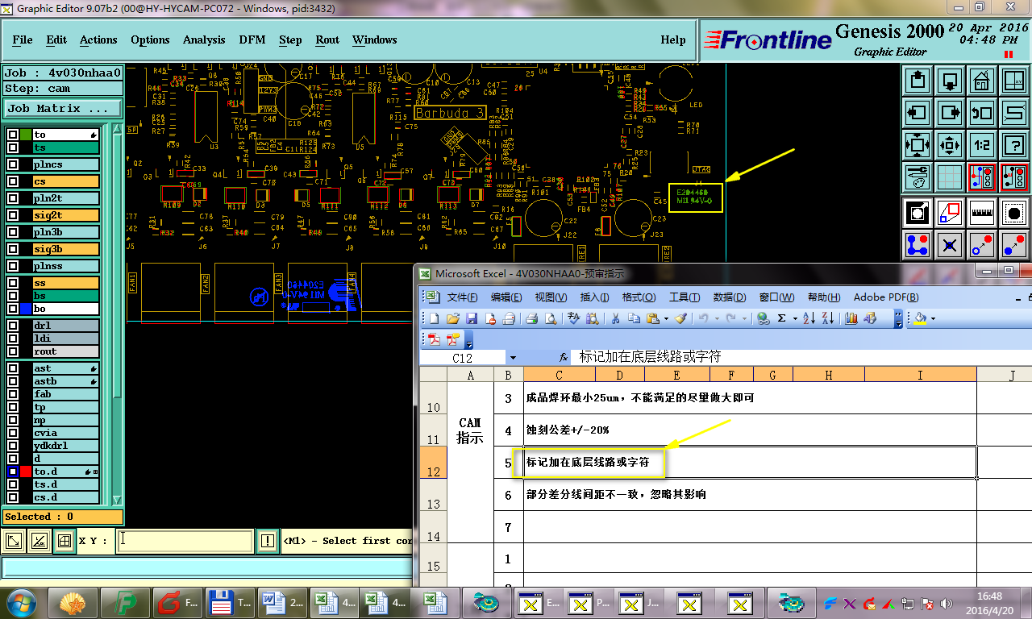Click the pan down icon in Genesis toolbar
This screenshot has width=1032, height=619.
point(950,81)
